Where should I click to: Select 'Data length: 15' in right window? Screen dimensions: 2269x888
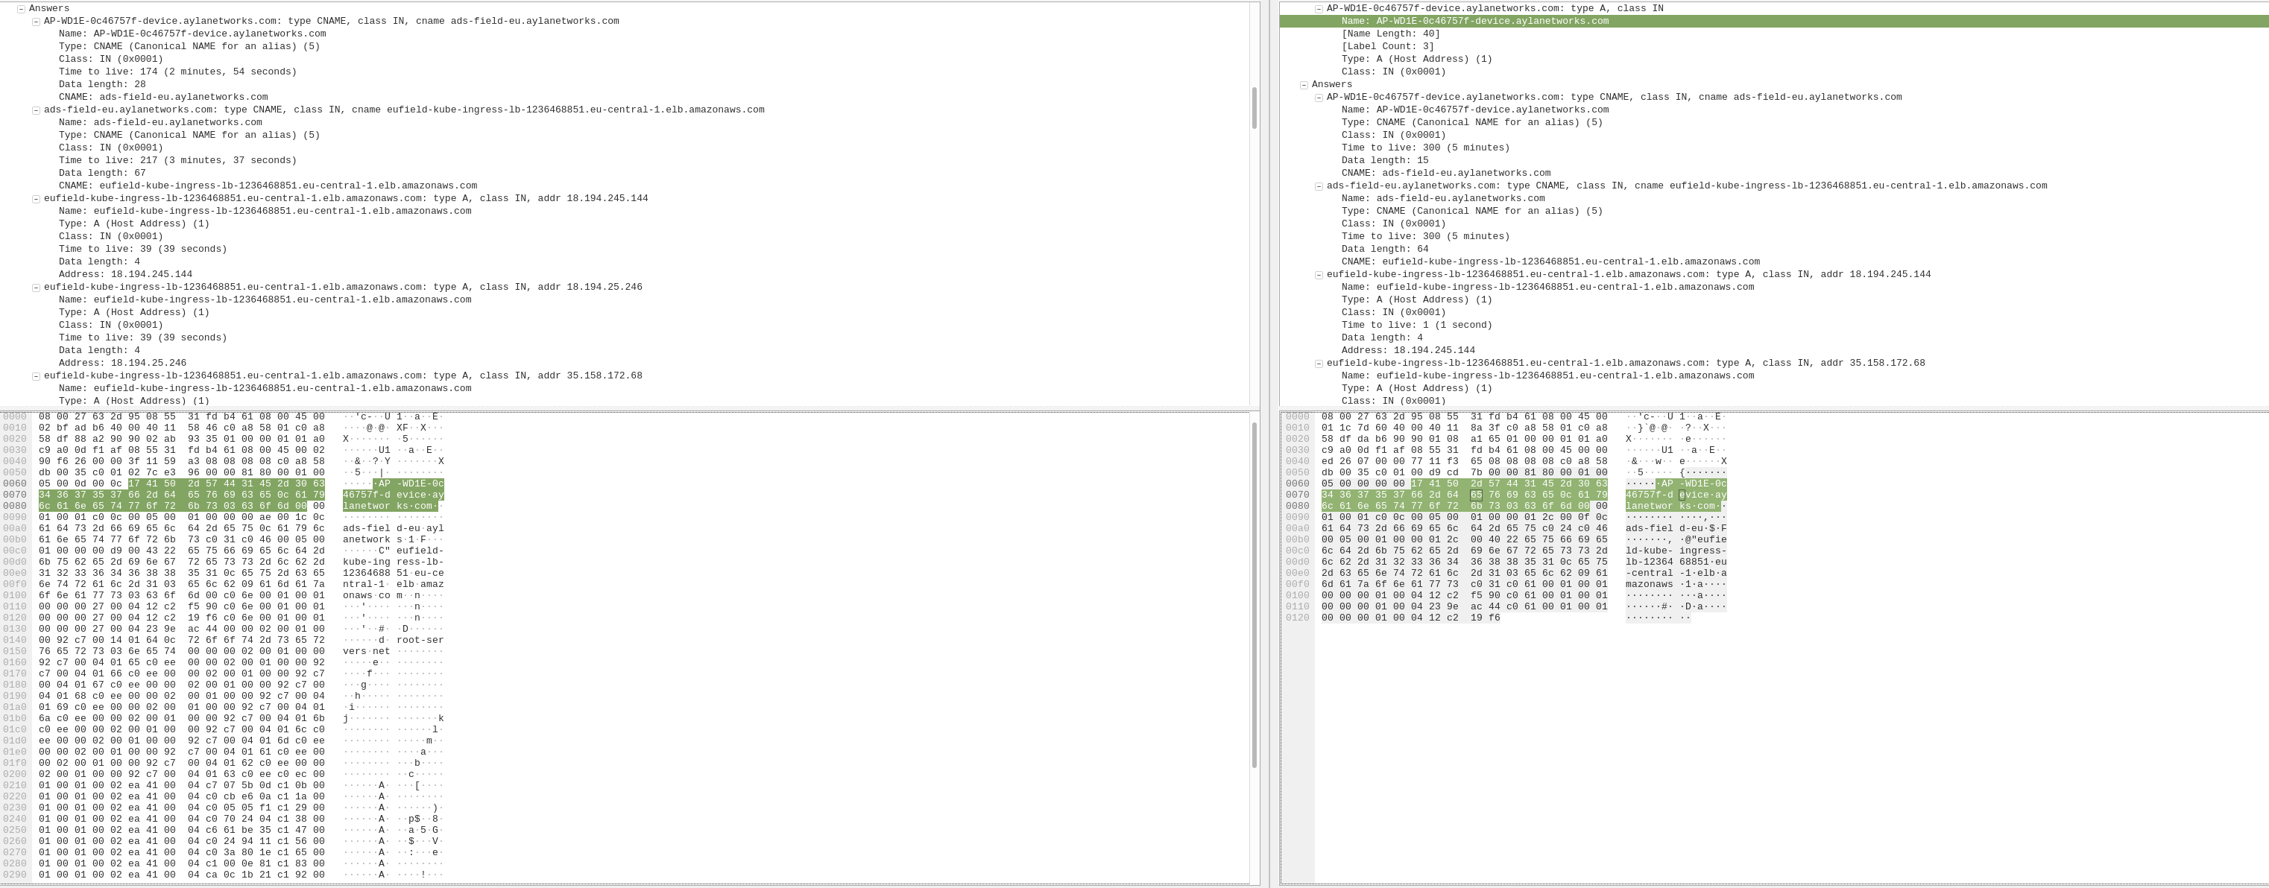point(1385,160)
